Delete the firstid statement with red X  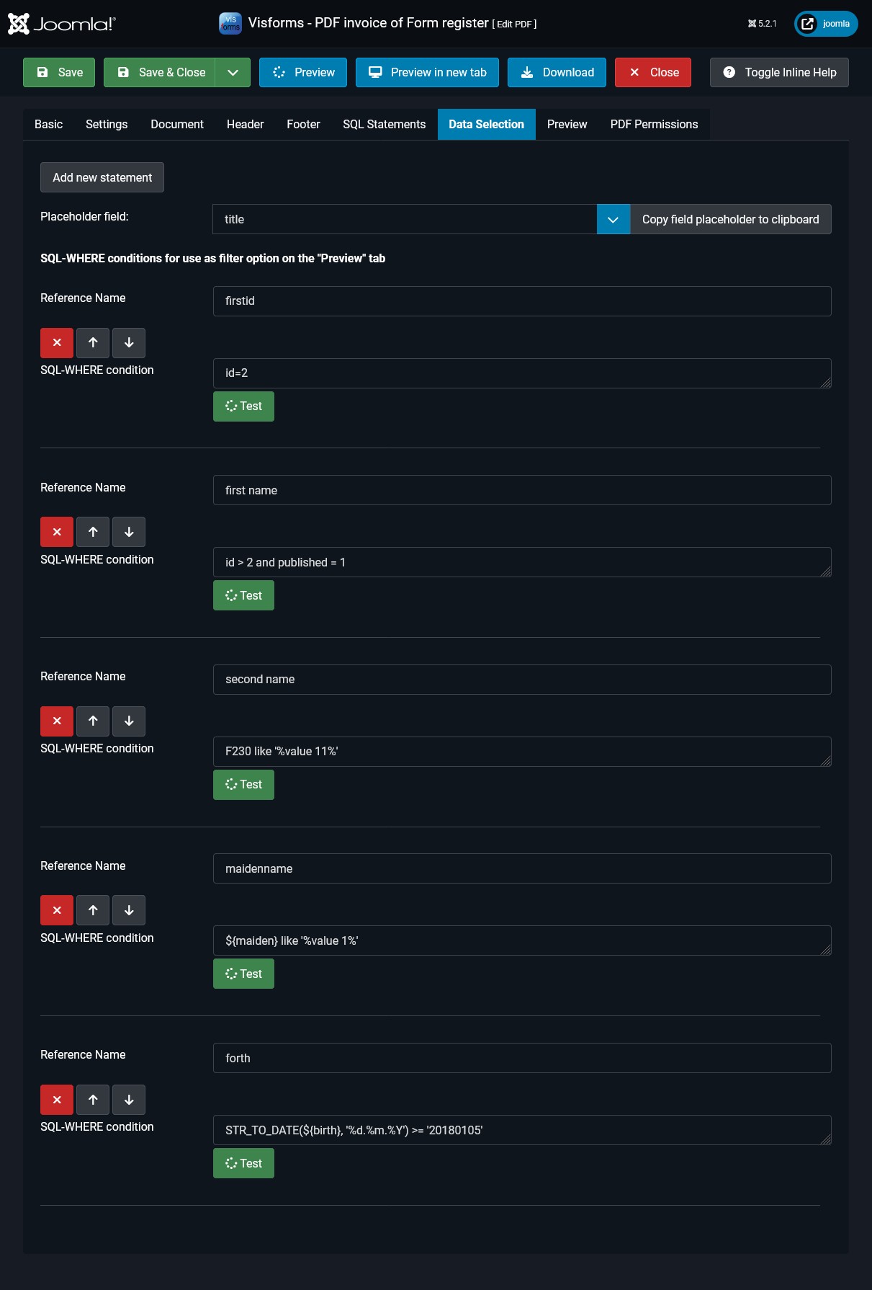click(57, 343)
